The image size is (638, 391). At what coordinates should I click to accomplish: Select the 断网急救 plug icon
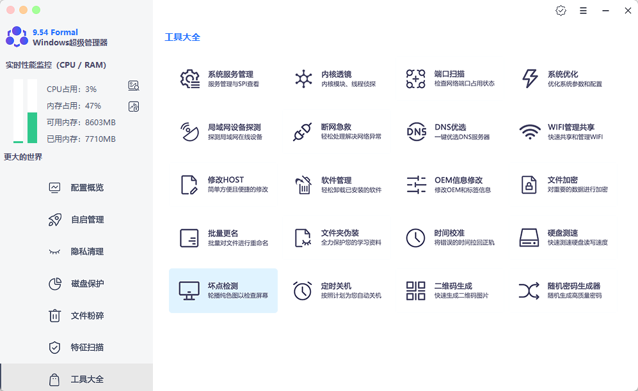pos(302,132)
